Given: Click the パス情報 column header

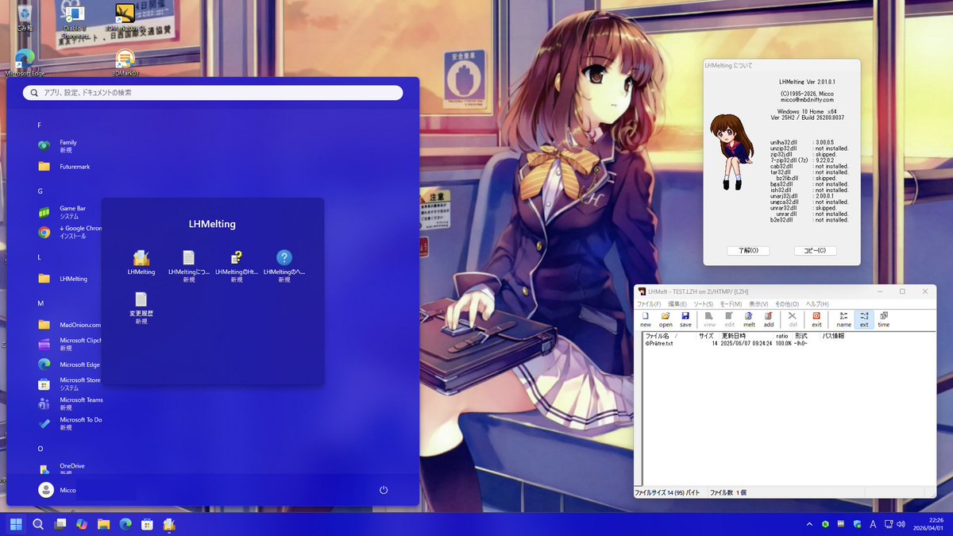Looking at the screenshot, I should point(833,336).
